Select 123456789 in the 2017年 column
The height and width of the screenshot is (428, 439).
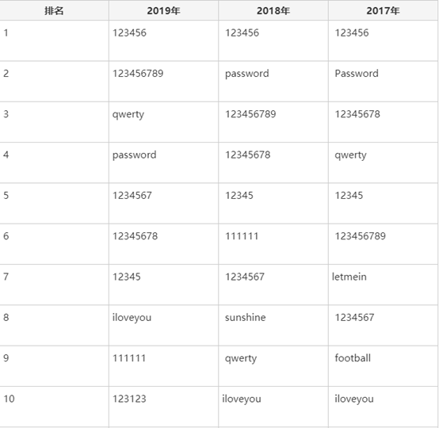[x=361, y=236]
